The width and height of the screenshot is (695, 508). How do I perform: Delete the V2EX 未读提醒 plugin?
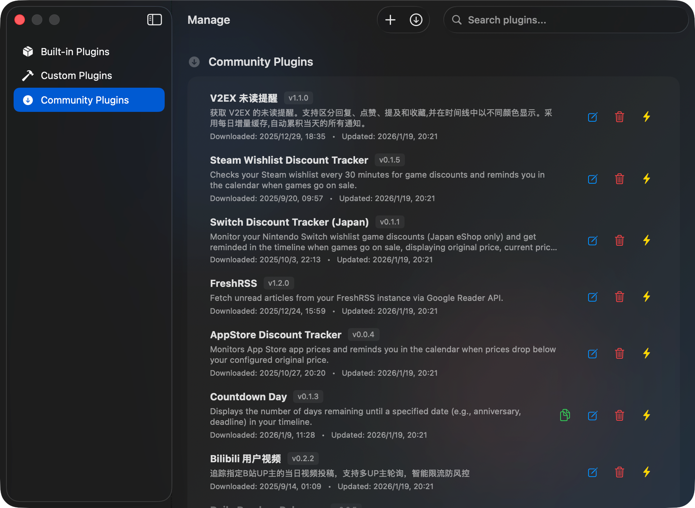pyautogui.click(x=619, y=117)
